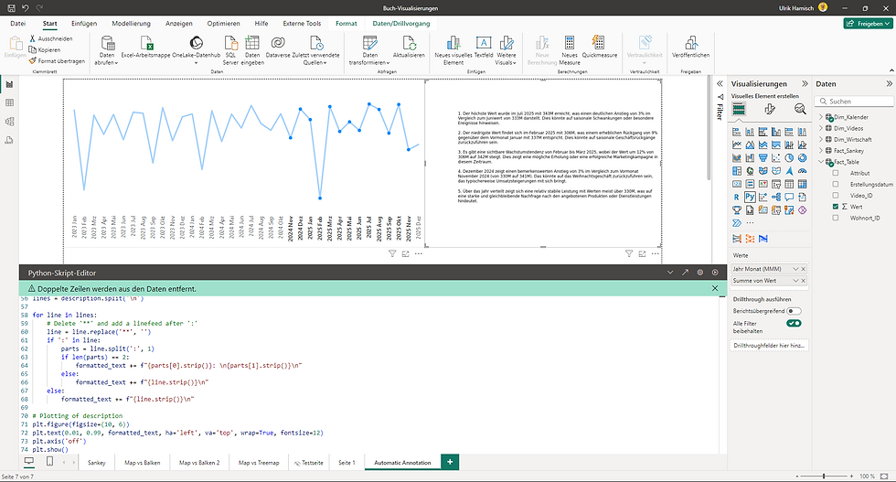Screen dimensions: 896x482
Task: Connect to SQL Server data
Action: [x=230, y=50]
